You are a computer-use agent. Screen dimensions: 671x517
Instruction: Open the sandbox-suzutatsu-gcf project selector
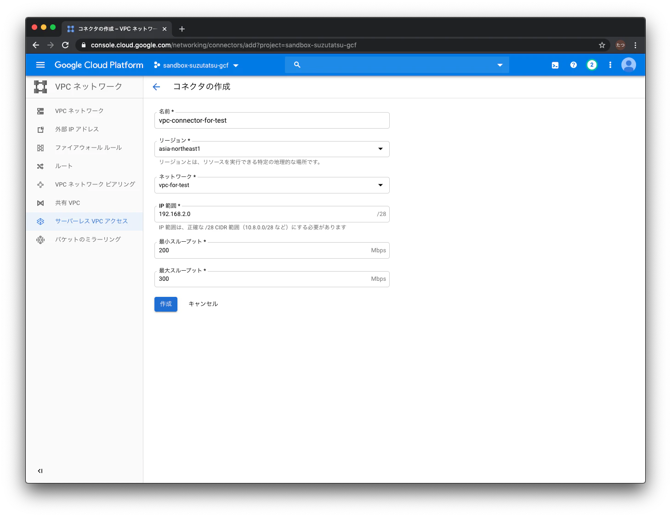pyautogui.click(x=196, y=65)
